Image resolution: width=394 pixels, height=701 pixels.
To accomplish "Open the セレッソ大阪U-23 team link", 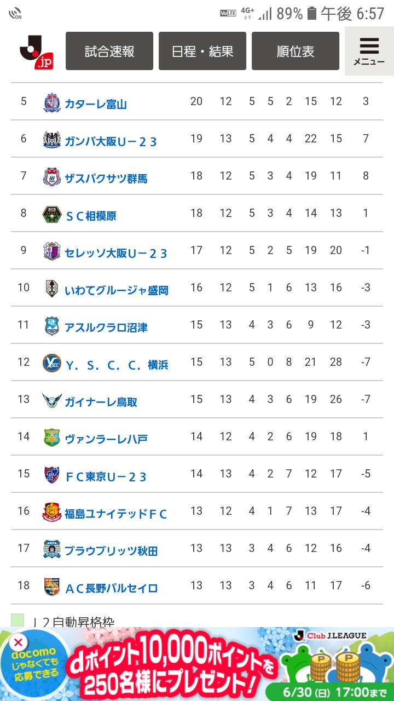I will [x=115, y=253].
